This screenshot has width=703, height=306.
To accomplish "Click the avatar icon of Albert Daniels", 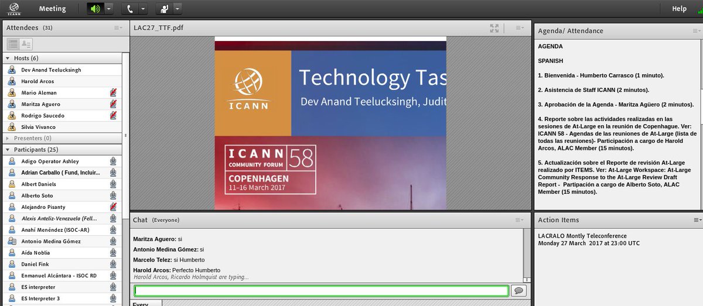I will coord(11,184).
